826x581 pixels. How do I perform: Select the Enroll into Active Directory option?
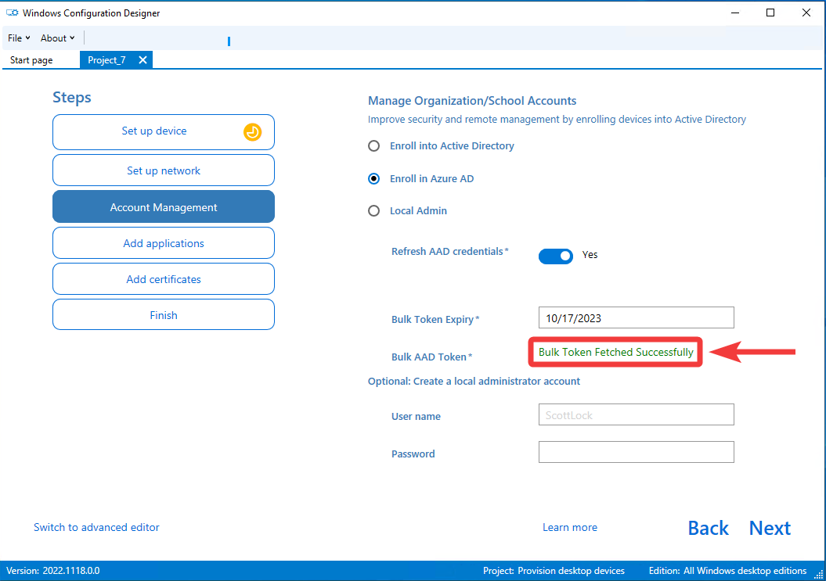pos(373,145)
